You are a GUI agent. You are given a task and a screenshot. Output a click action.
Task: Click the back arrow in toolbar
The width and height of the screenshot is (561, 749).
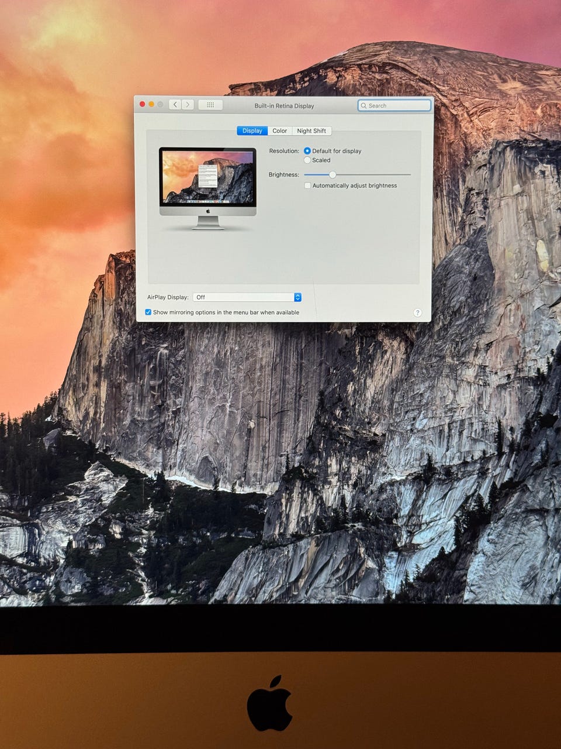[x=175, y=105]
